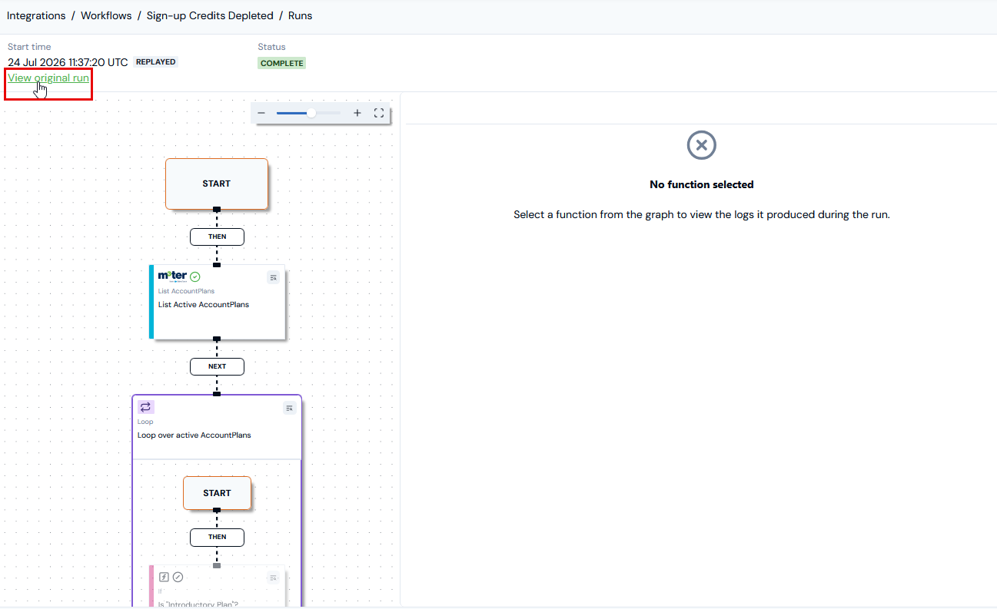Open the View original run link
Image resolution: width=997 pixels, height=609 pixels.
click(48, 78)
